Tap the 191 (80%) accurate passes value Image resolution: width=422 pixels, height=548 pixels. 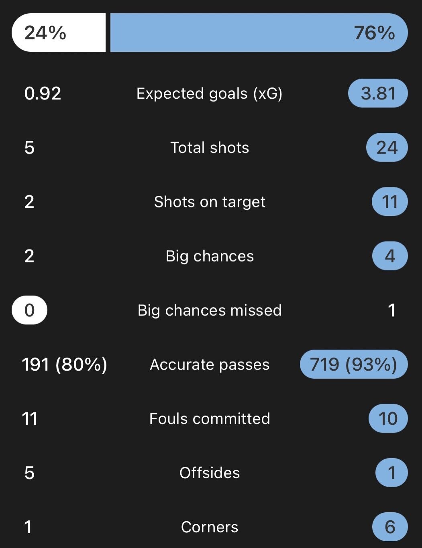pyautogui.click(x=64, y=364)
